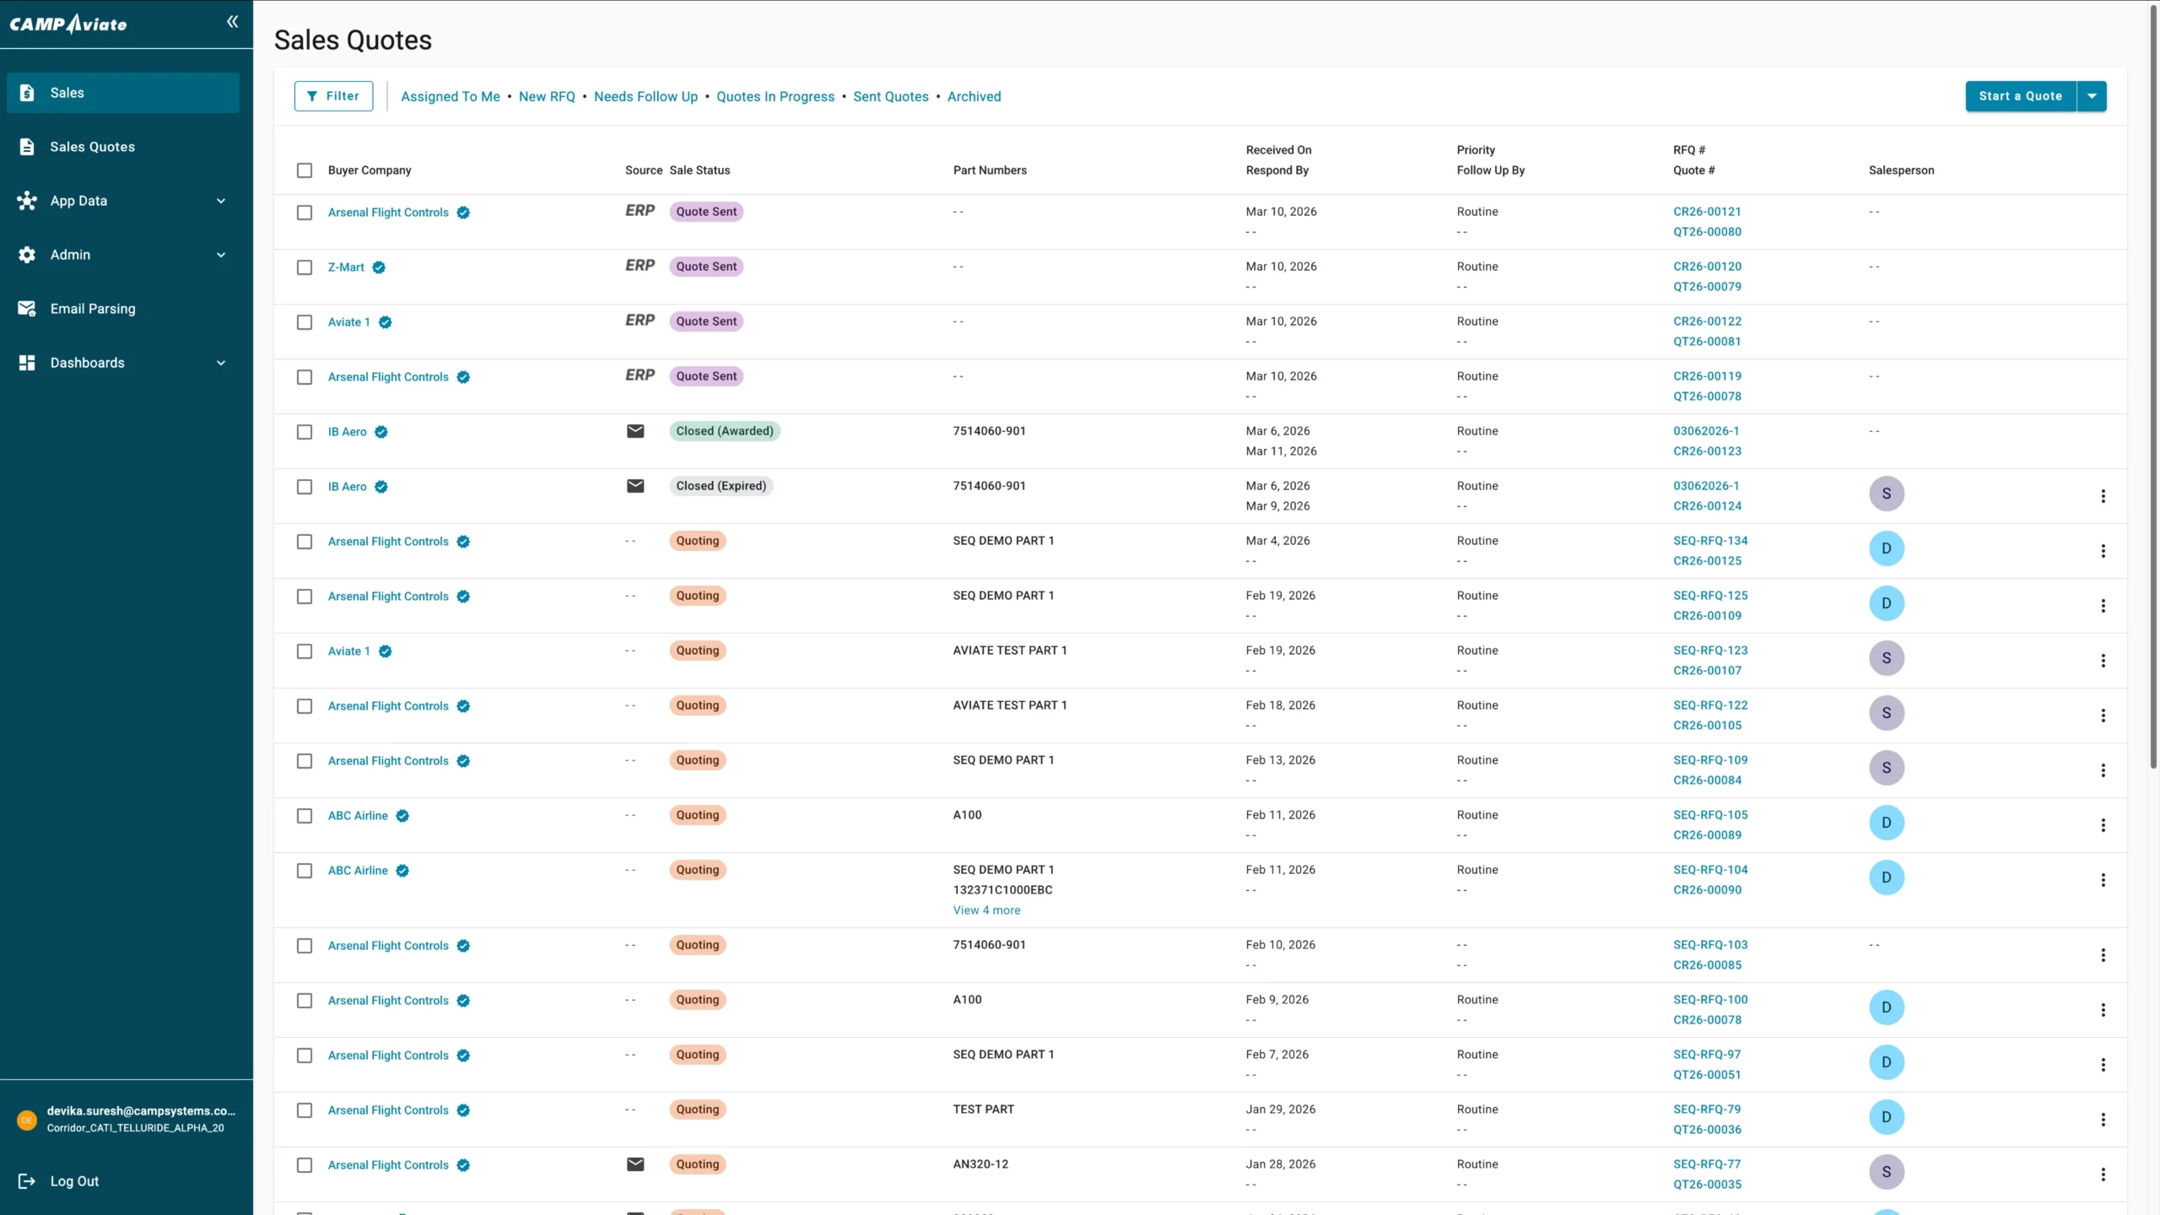
Task: Click email source icon for Closed (Awarded) row
Action: (635, 431)
